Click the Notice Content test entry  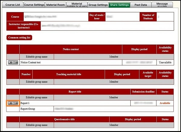click(30, 62)
